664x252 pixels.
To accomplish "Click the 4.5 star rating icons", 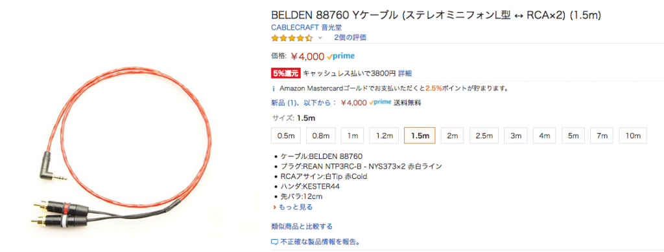I will pyautogui.click(x=292, y=37).
